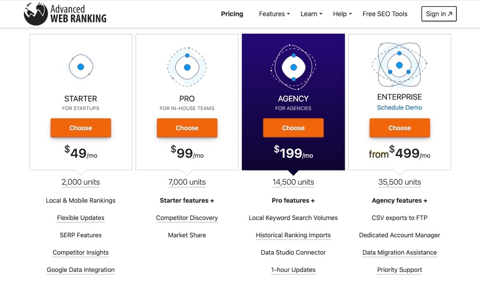Select the Agency plan satellite icon
The height and width of the screenshot is (282, 480).
pos(293,67)
